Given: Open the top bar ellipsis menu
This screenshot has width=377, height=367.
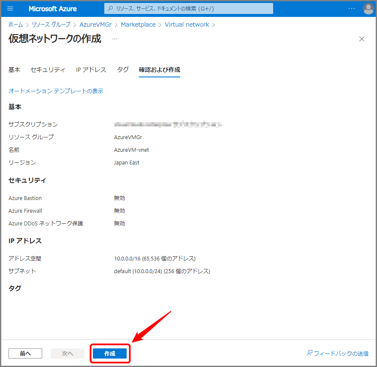Looking at the screenshot, I should [x=352, y=9].
